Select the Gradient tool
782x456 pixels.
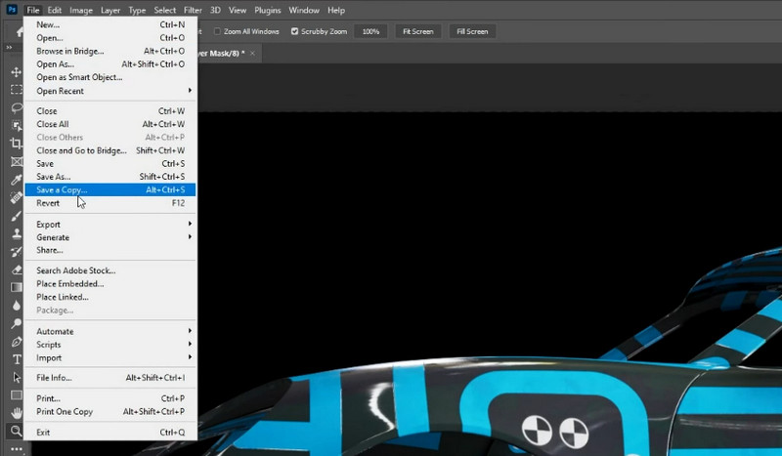click(x=16, y=287)
